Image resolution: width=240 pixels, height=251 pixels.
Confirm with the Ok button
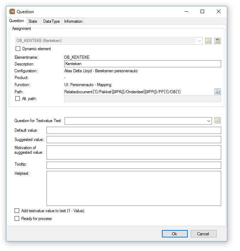point(175,234)
